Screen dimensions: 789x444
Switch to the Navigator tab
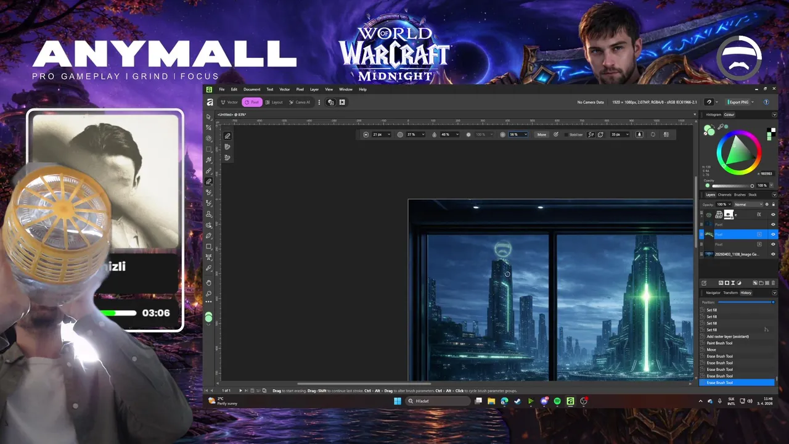tap(713, 293)
